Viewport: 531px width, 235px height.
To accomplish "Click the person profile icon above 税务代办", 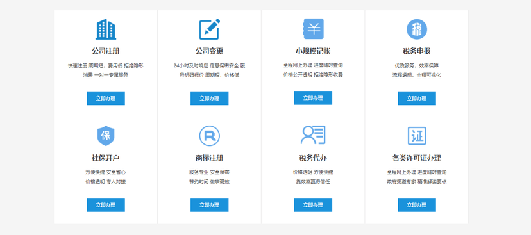I will [x=313, y=135].
